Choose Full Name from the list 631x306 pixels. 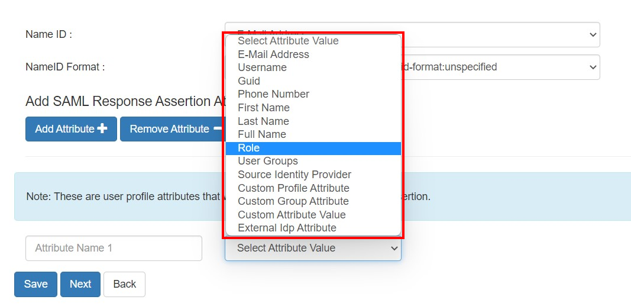coord(313,134)
